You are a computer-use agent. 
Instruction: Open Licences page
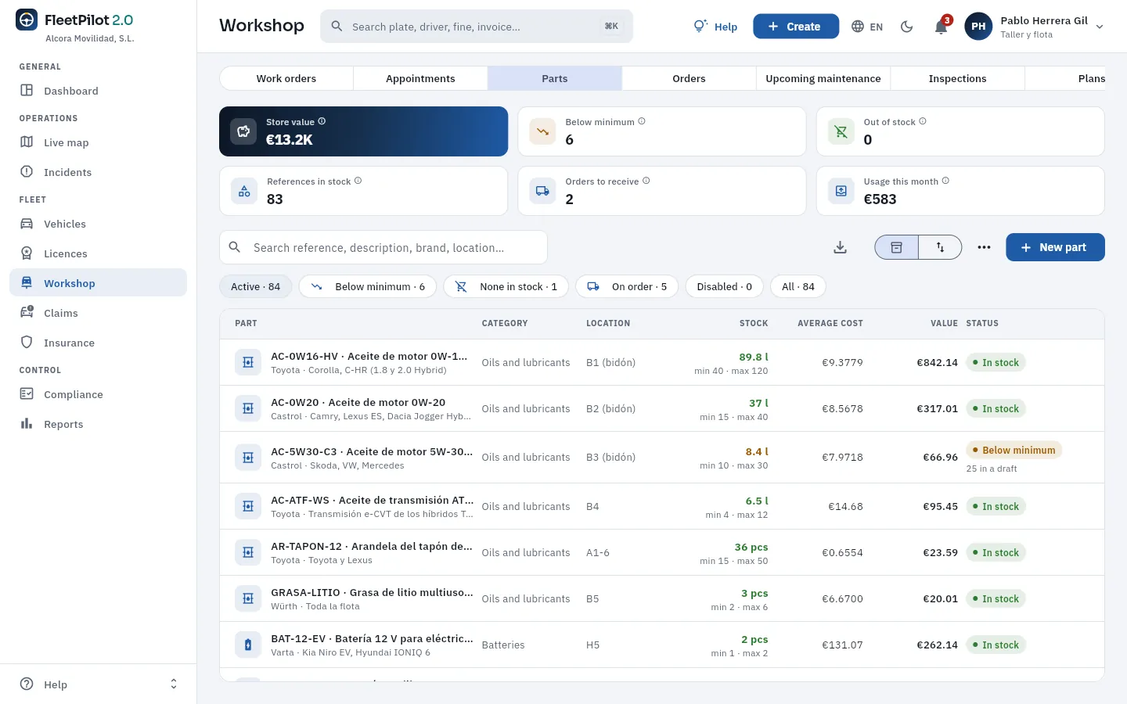[98, 253]
